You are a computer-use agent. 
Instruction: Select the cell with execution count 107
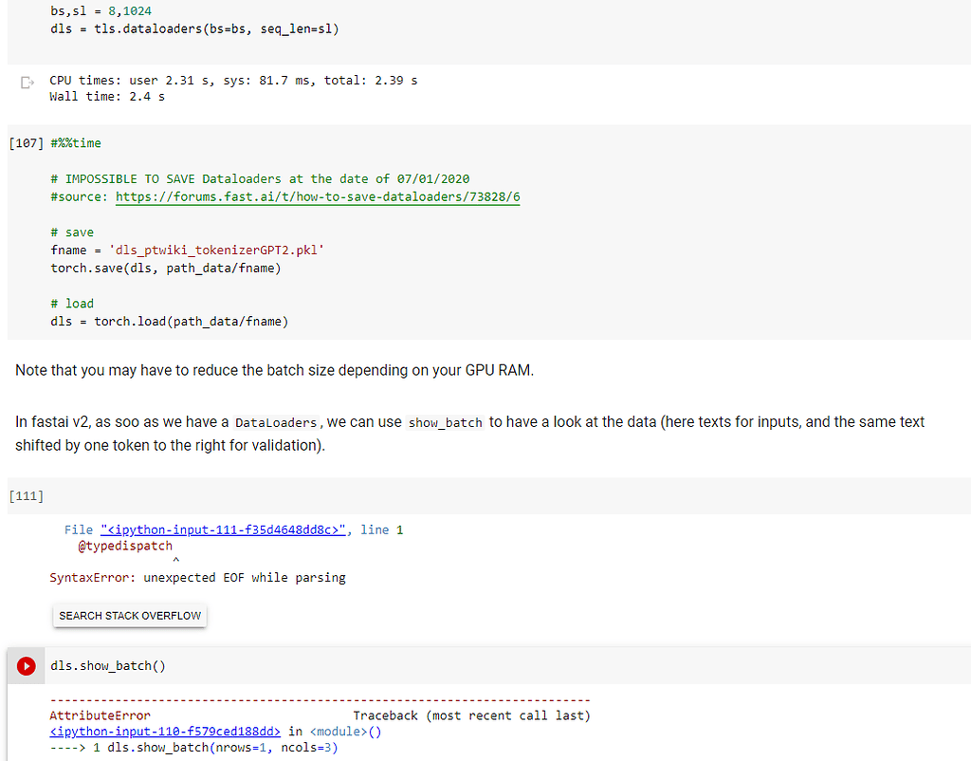tap(26, 142)
